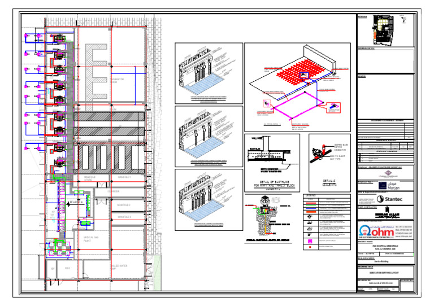Select the GENERATOR ROOM label on plan

(x=117, y=80)
